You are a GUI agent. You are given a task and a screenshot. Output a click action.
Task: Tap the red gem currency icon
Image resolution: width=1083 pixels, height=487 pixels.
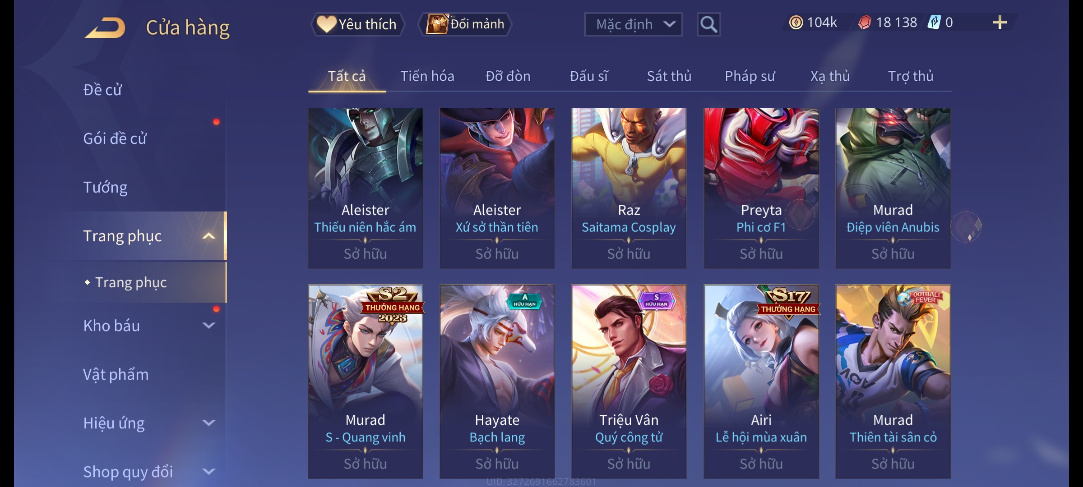(x=865, y=23)
